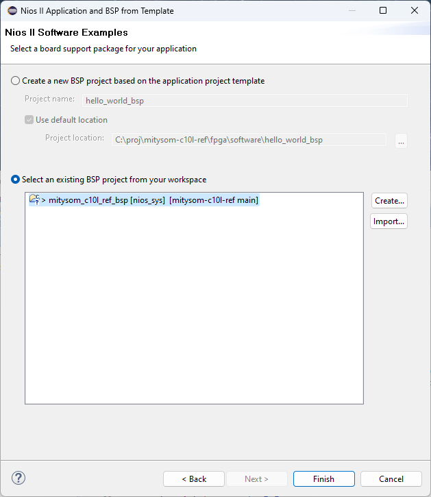Close the Nios II template dialog
The width and height of the screenshot is (431, 497).
[x=415, y=10]
